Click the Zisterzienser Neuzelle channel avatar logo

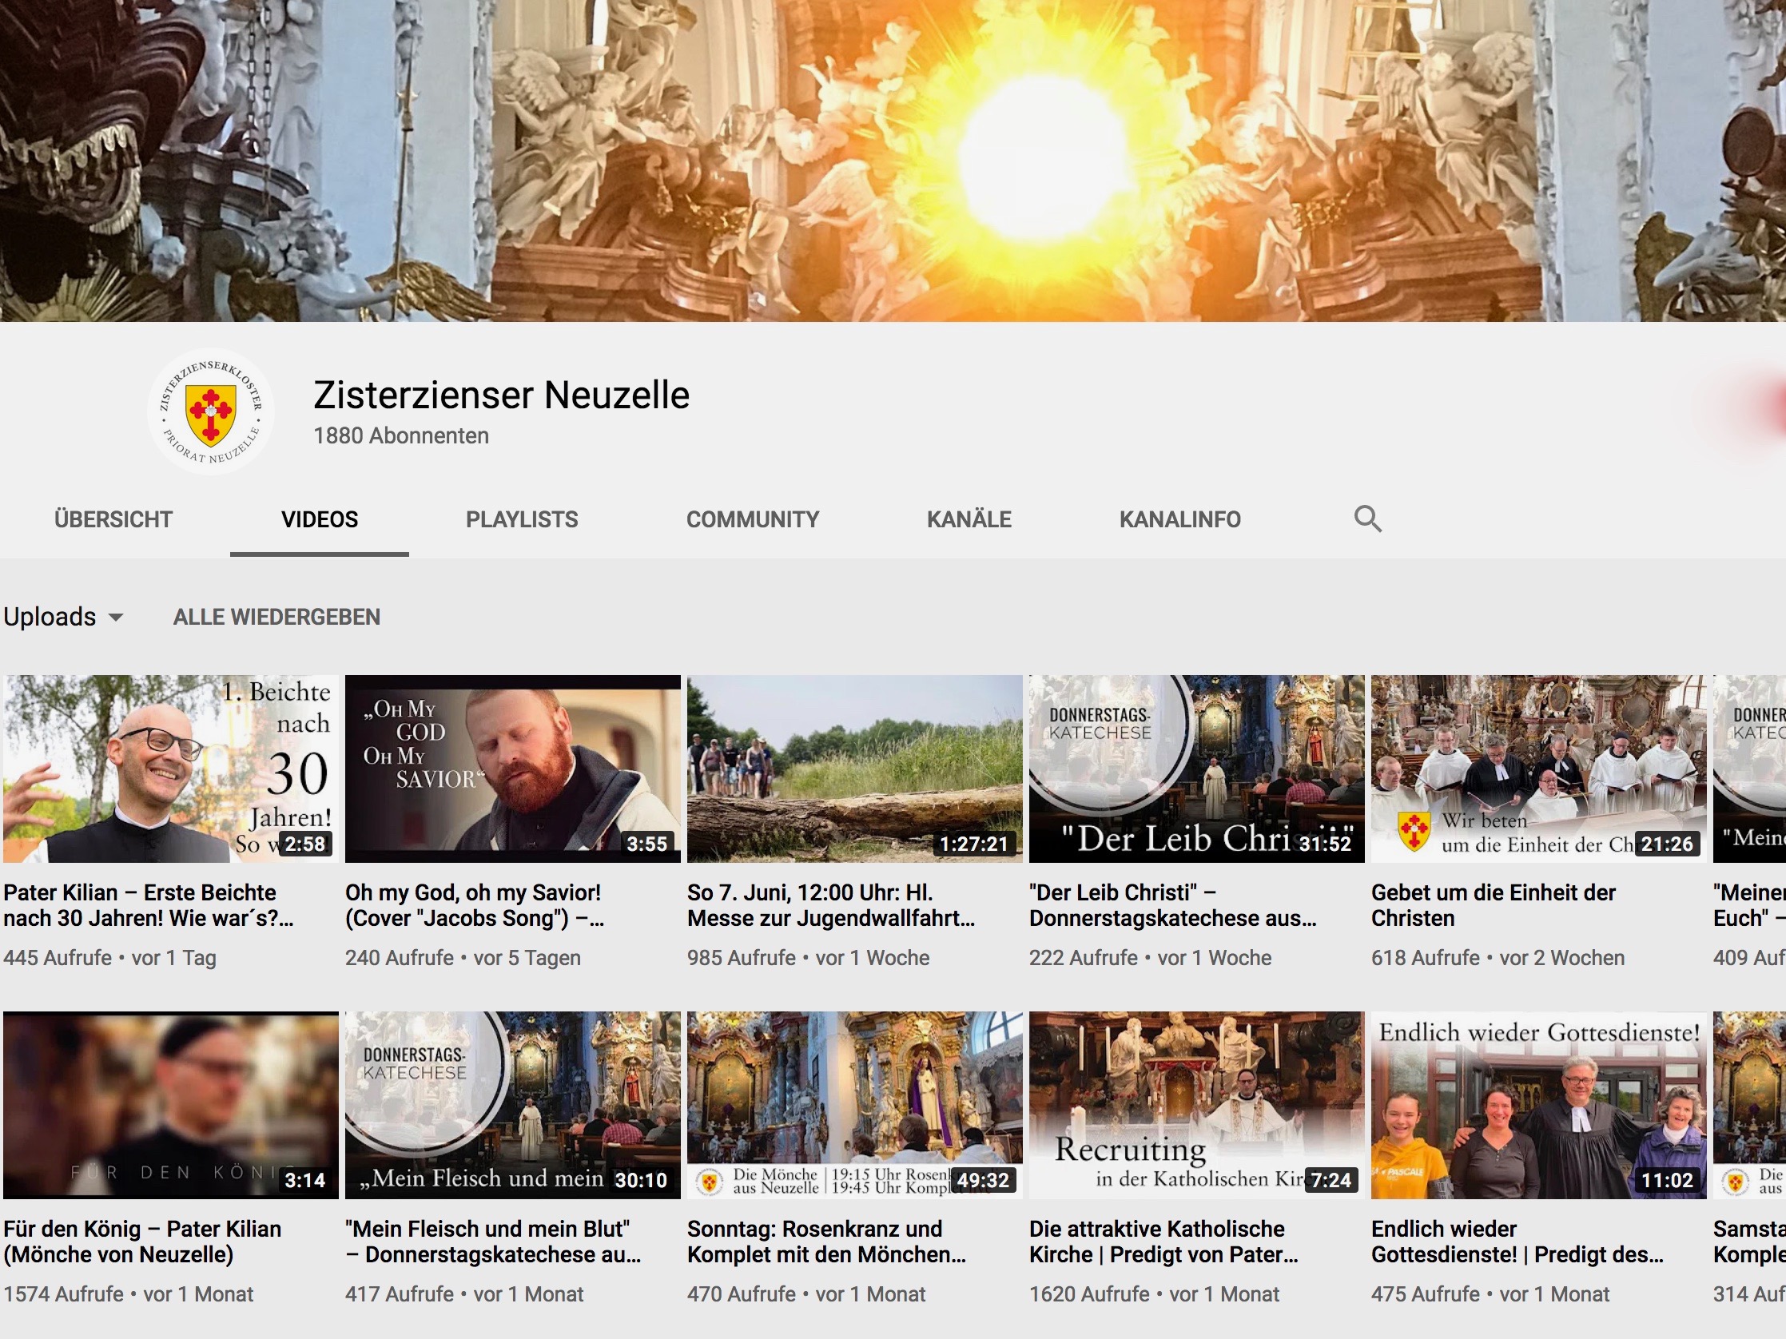(211, 411)
